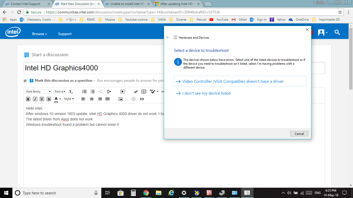Click the insert link chain icon

pos(136,92)
